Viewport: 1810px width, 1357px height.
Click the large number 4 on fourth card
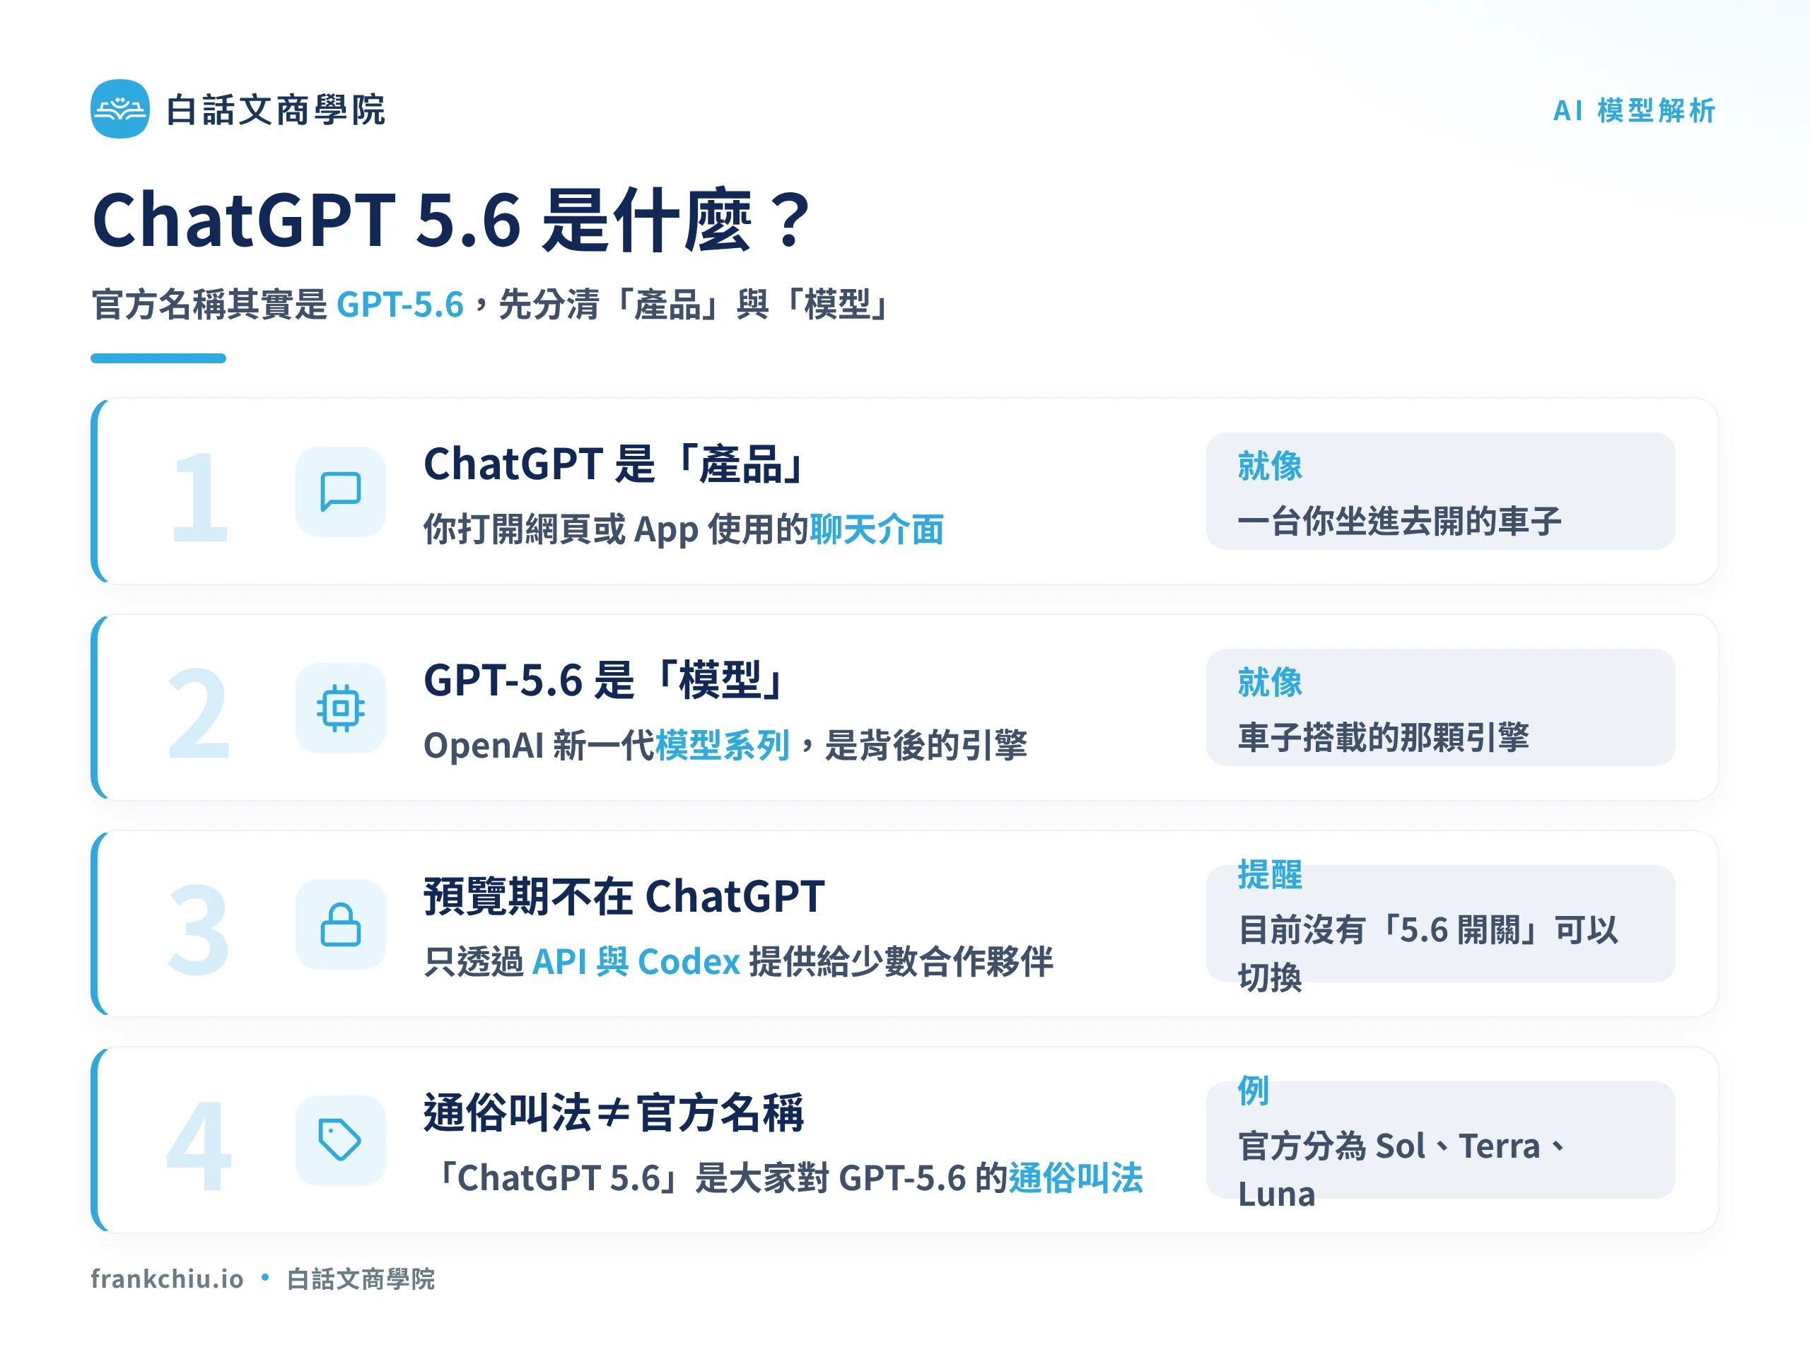199,1146
